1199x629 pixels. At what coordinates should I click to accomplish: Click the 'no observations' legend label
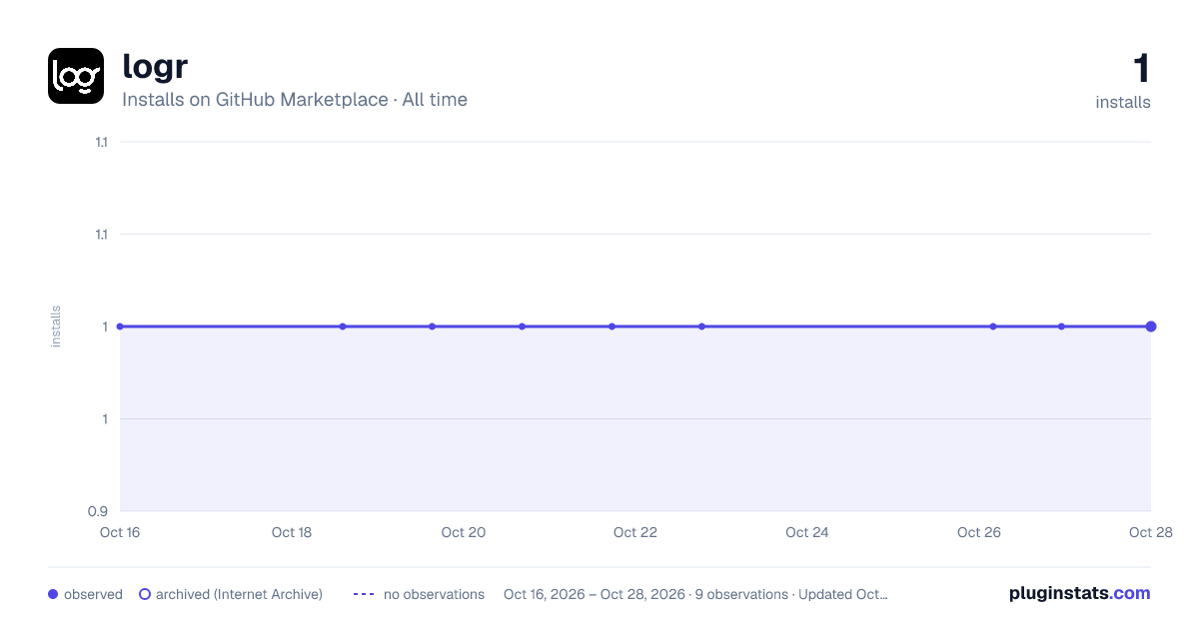click(x=434, y=594)
